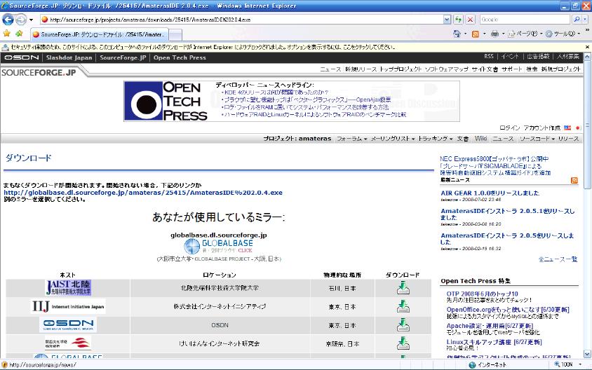Viewport: 592px width, 370px height.
Task: Click the Home toolbar icon
Action: pos(457,34)
